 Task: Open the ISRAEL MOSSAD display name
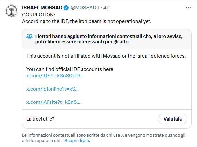point(42,8)
